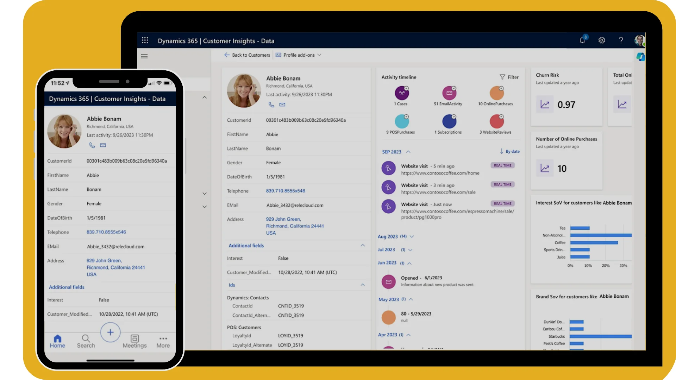The image size is (676, 380).
Task: Click LOYID_3519 LoyaltyId value
Action: pos(290,336)
